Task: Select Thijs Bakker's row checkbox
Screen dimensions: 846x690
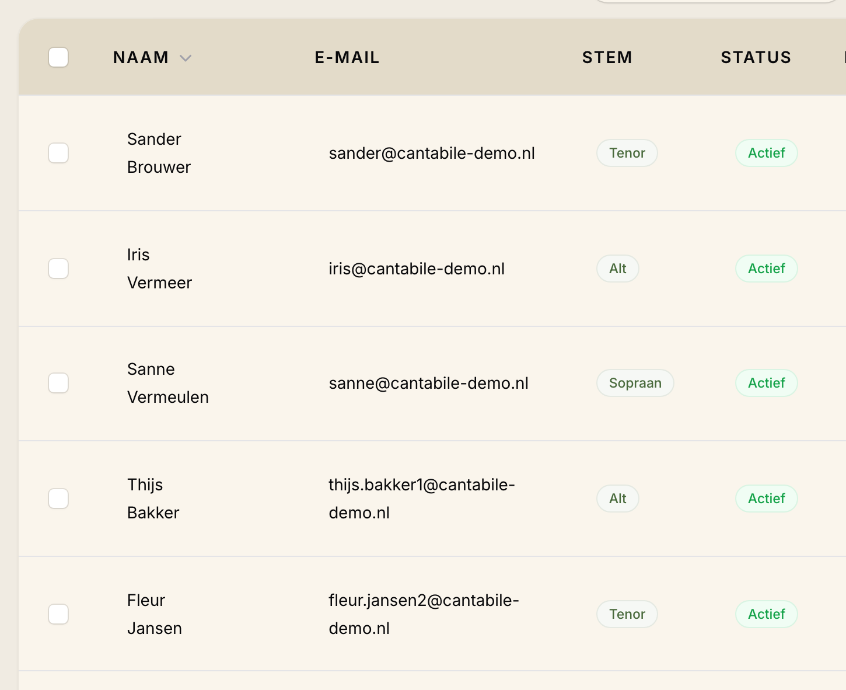Action: (x=58, y=499)
